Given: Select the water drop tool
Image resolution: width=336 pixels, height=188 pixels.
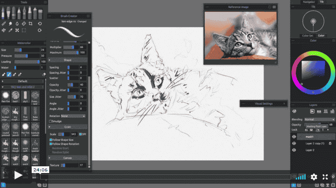Looking at the screenshot, I should pyautogui.click(x=17, y=24).
